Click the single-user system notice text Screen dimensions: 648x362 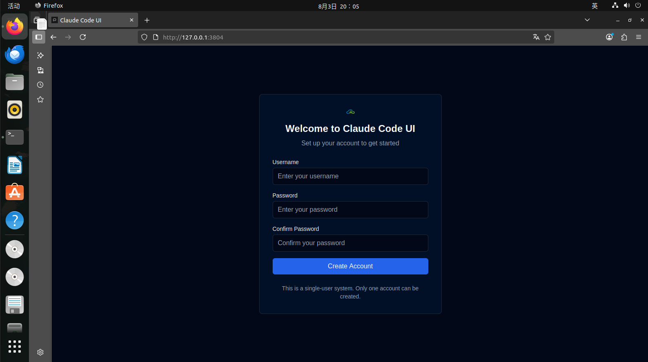tap(350, 292)
